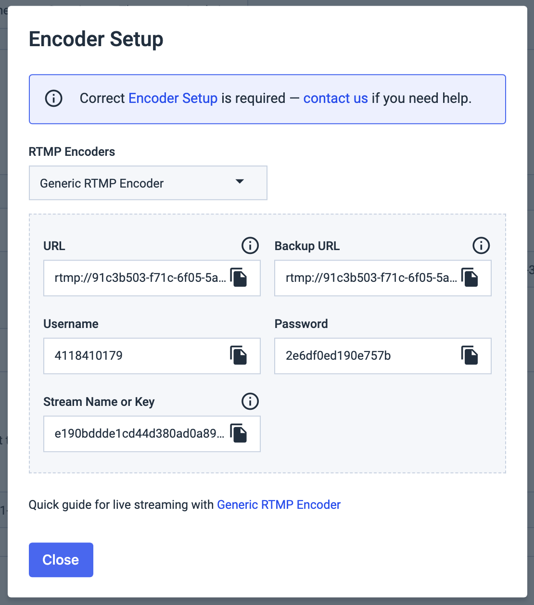
Task: Select the URL text field
Action: pyautogui.click(x=135, y=277)
